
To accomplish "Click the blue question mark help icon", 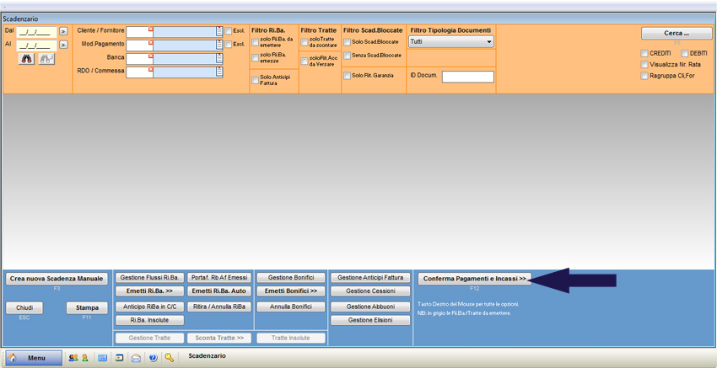I will [x=153, y=358].
